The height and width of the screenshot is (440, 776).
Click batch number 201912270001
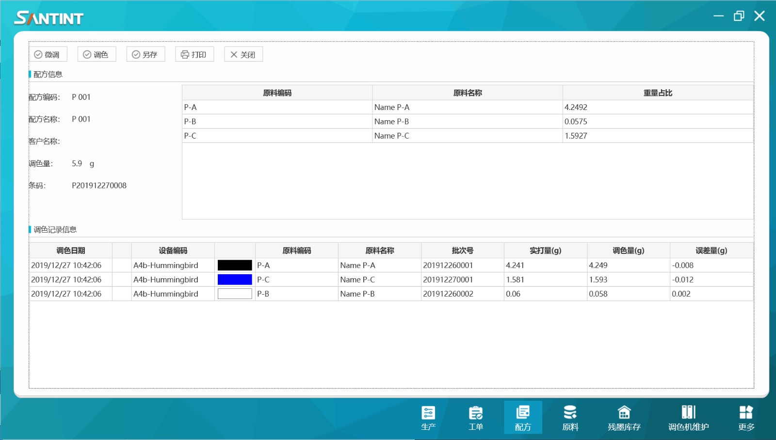448,280
